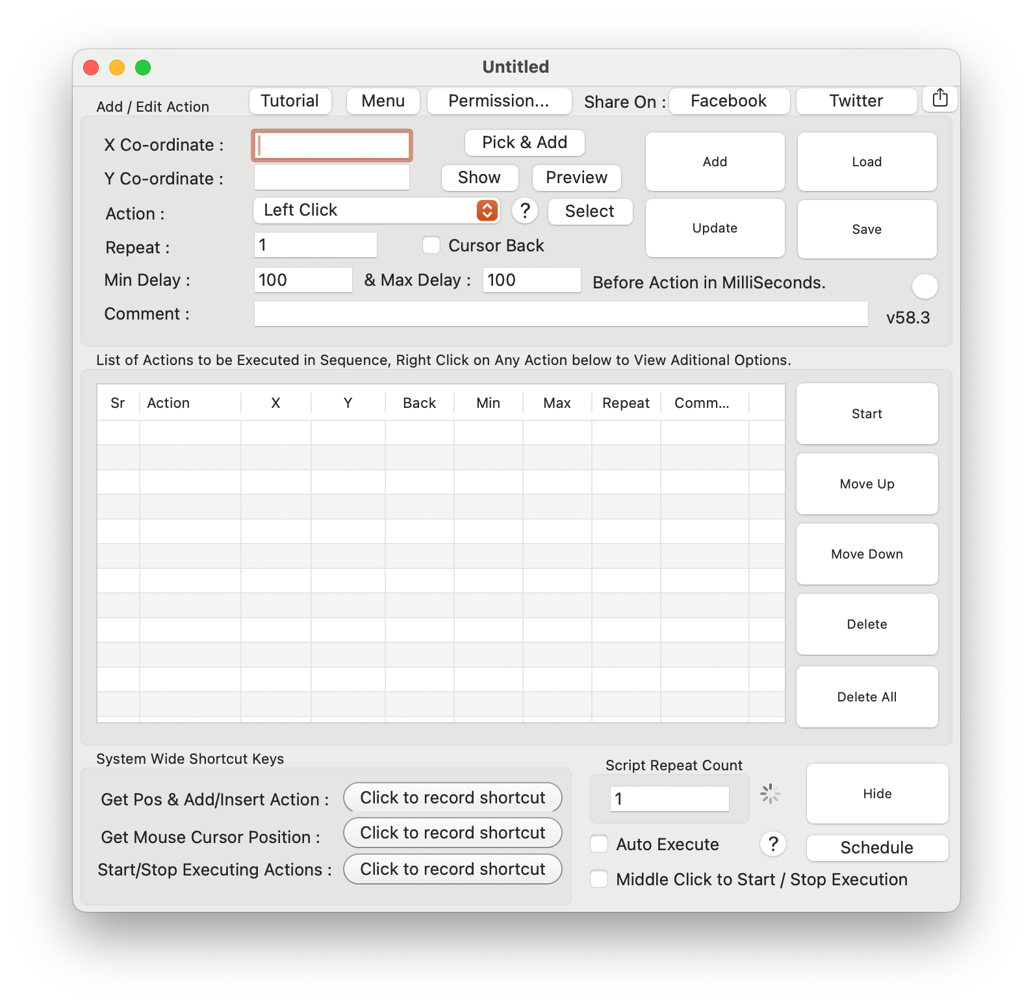Click the Select button next to Action
1033x1008 pixels.
tap(590, 211)
